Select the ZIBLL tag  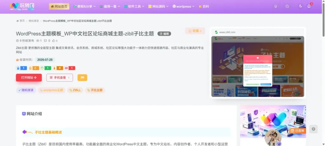75,90
